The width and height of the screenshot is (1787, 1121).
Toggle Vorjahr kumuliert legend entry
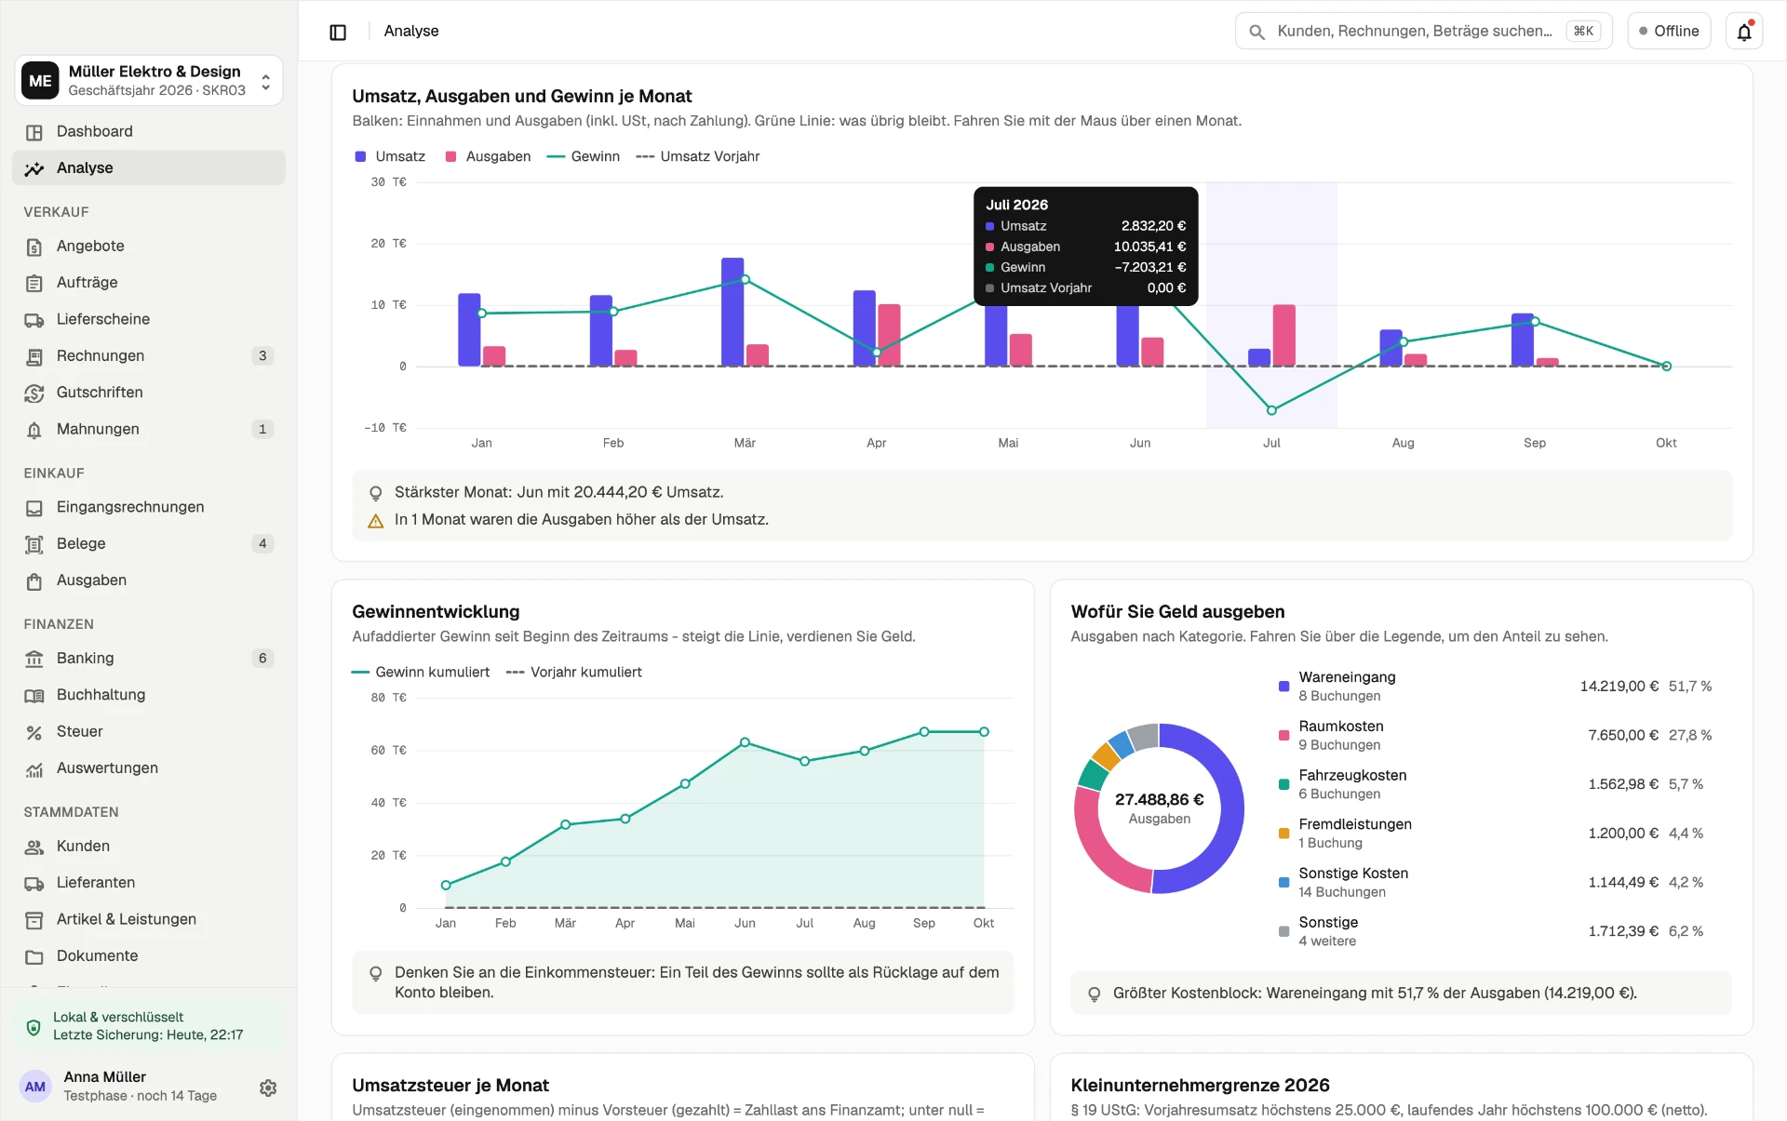(x=574, y=672)
